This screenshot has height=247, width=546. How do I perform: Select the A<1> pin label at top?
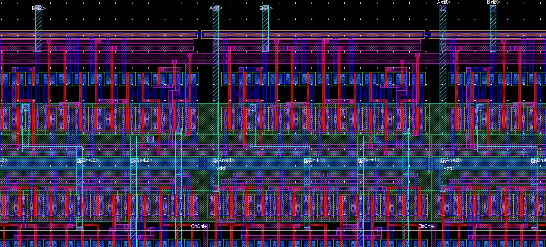(216, 8)
